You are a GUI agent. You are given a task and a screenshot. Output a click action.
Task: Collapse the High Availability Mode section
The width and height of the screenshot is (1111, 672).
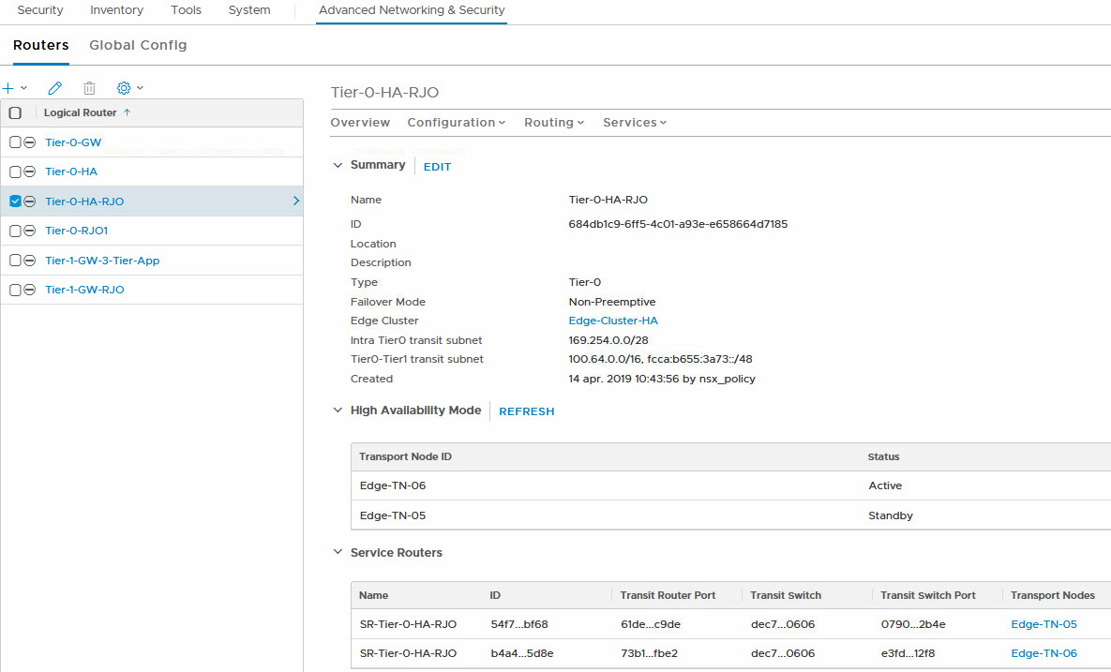tap(338, 411)
